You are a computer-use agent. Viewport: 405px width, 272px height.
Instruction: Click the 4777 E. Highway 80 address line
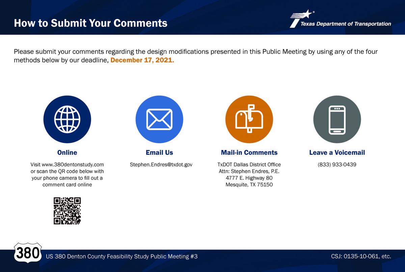pyautogui.click(x=249, y=178)
